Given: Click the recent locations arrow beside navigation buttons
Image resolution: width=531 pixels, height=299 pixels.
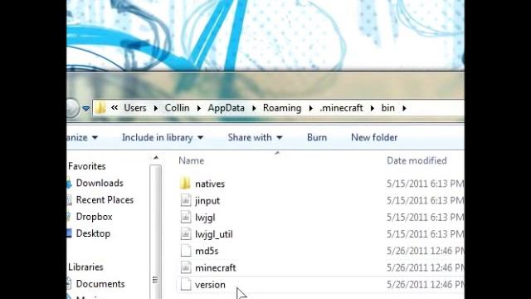Looking at the screenshot, I should 86,109.
